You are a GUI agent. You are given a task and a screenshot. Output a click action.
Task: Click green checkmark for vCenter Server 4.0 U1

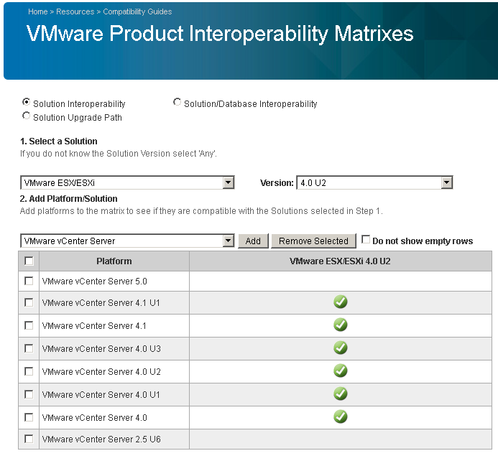(x=340, y=394)
